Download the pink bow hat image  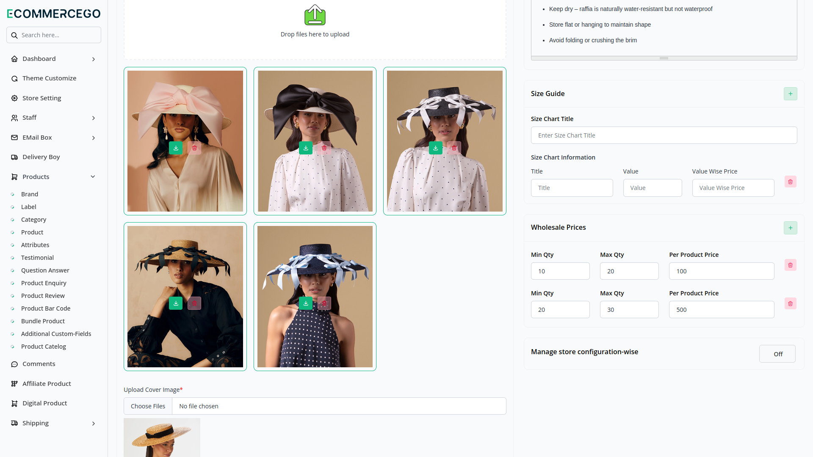(176, 148)
